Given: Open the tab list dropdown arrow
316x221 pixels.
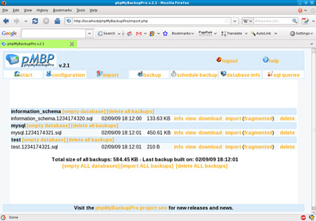Looking at the screenshot, I should tap(312, 44).
